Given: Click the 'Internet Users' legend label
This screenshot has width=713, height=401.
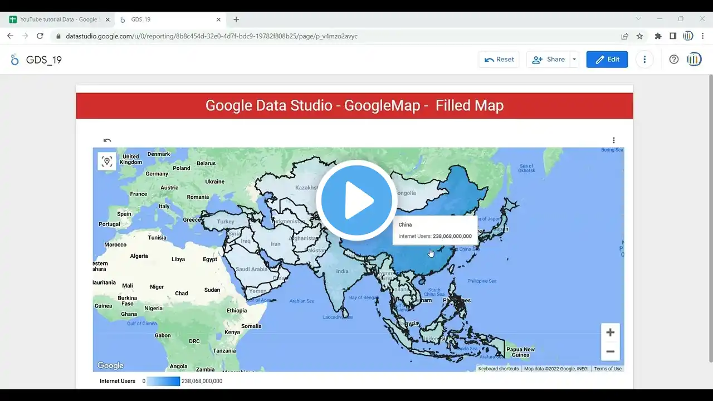Looking at the screenshot, I should pos(118,382).
